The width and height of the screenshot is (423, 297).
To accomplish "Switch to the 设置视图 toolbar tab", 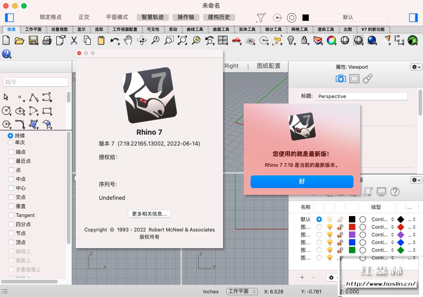I will pyautogui.click(x=59, y=29).
